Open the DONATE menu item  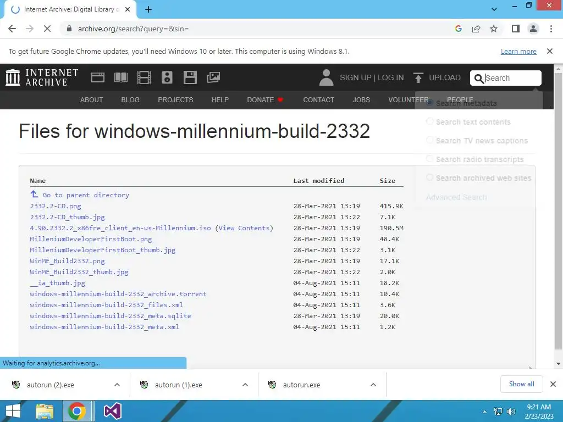click(265, 100)
